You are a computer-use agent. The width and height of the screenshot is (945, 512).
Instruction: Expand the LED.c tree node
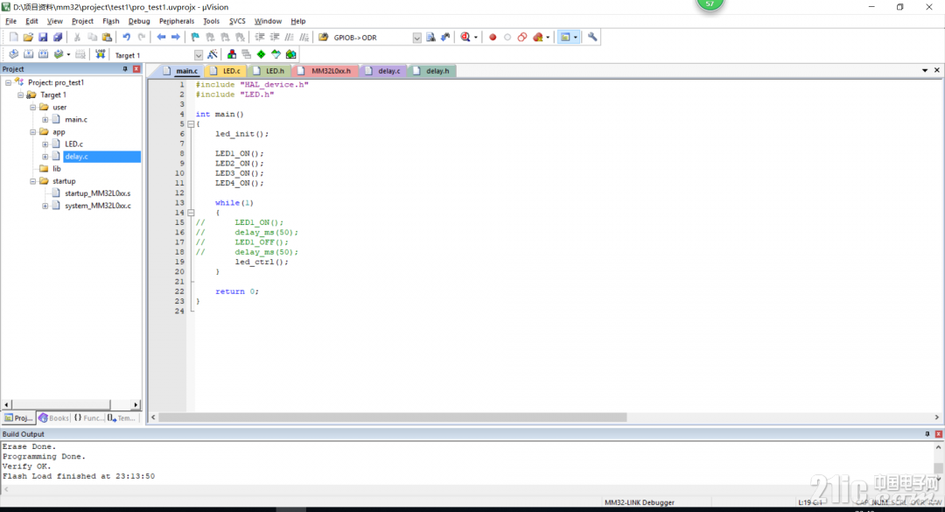point(45,144)
